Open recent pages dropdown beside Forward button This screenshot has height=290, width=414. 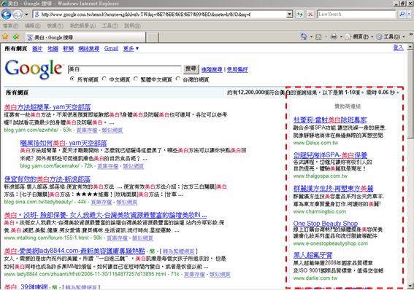point(26,15)
